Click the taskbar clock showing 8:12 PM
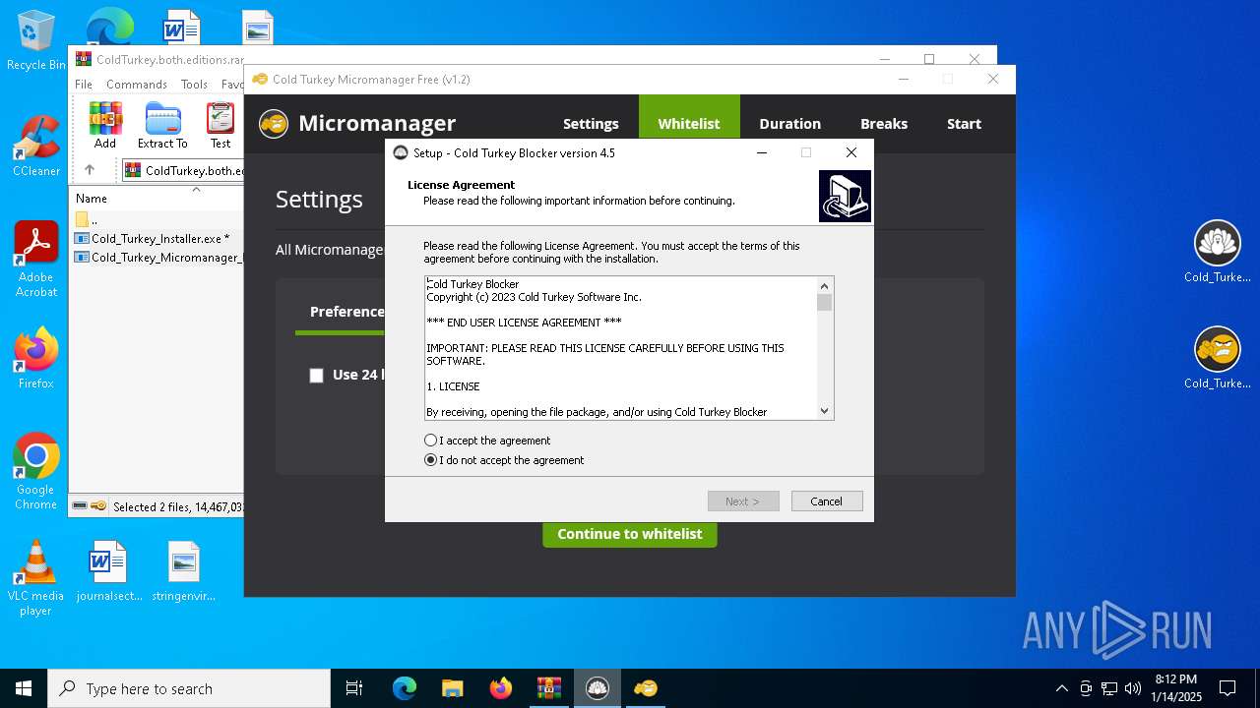1260x708 pixels. pyautogui.click(x=1176, y=688)
